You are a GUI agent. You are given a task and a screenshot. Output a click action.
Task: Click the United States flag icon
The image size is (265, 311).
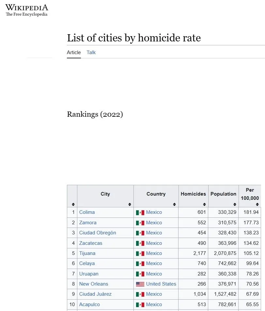(140, 284)
